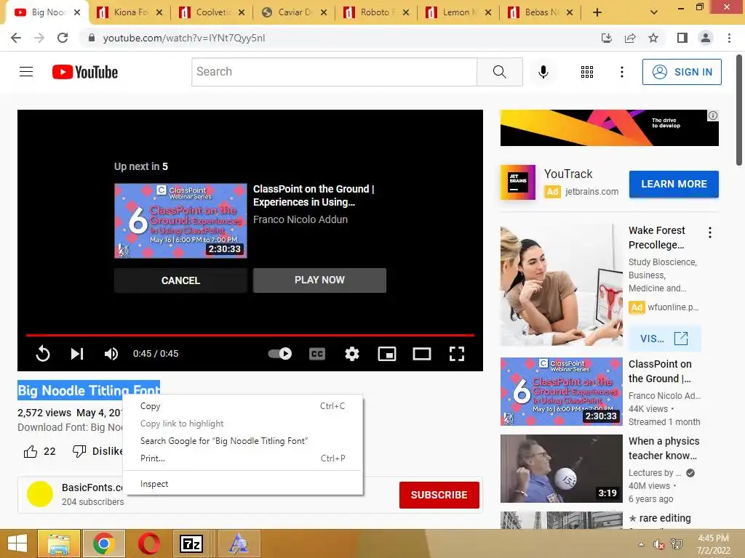Open YouTube settings three-dot menu

point(621,72)
